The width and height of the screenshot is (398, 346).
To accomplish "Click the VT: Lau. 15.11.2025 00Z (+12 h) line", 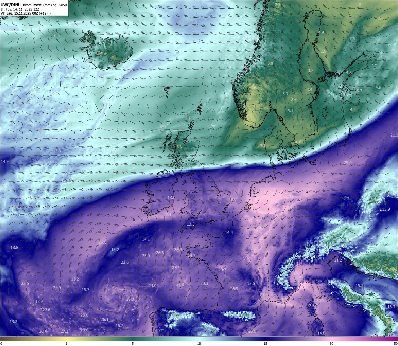I will (25, 13).
